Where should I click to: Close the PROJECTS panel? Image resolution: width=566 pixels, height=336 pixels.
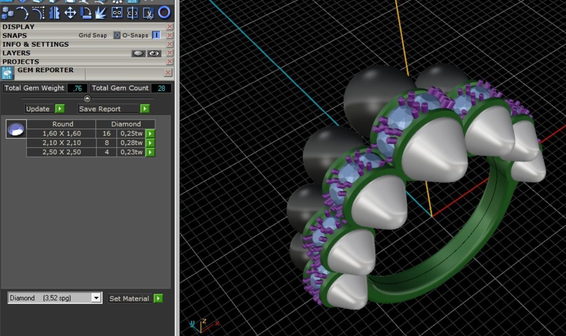[170, 61]
